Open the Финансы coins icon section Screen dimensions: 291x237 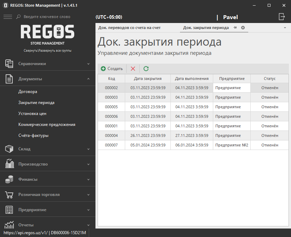[9, 179]
